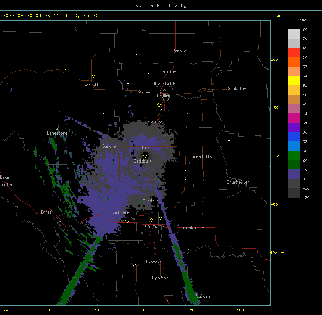Click the white plus marker west of Drumheller
322x315 pixels.
coord(229,140)
